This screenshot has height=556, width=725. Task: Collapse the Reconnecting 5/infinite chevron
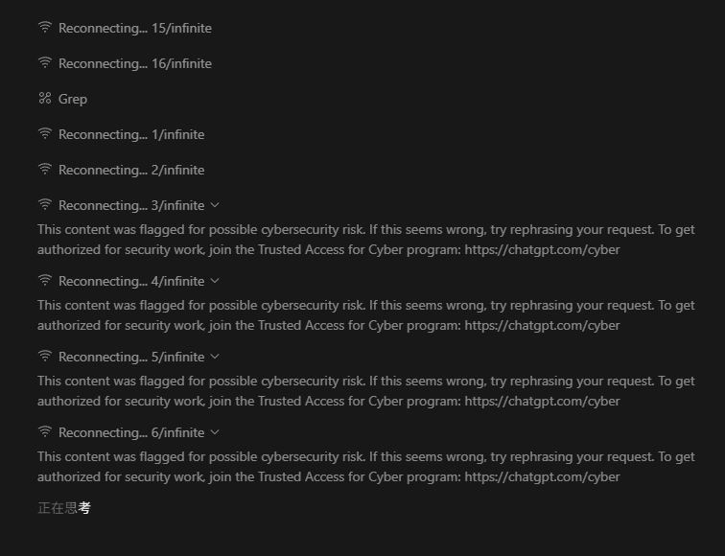[x=215, y=357]
